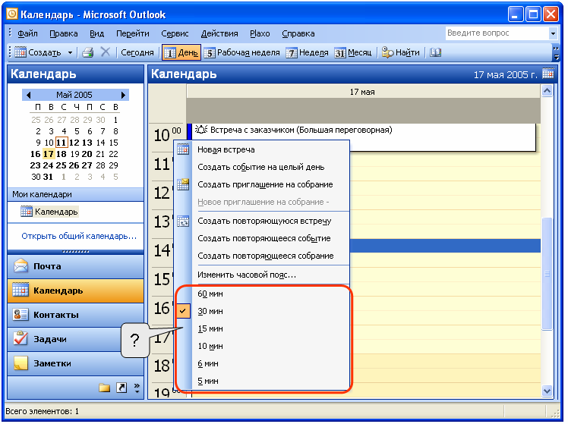Switch to Рабочая неделя view

click(242, 53)
